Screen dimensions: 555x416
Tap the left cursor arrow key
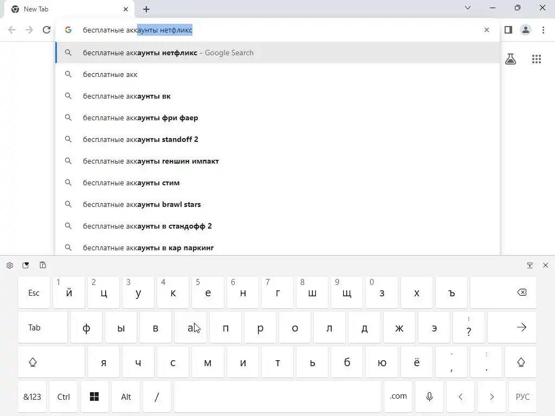tap(461, 397)
